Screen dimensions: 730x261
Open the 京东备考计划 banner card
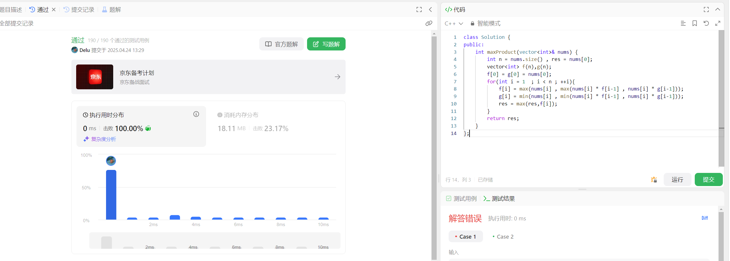coord(208,77)
